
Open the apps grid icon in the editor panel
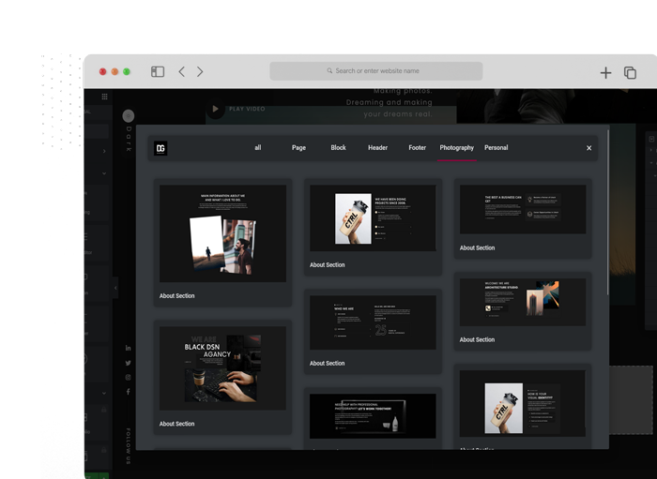[104, 97]
